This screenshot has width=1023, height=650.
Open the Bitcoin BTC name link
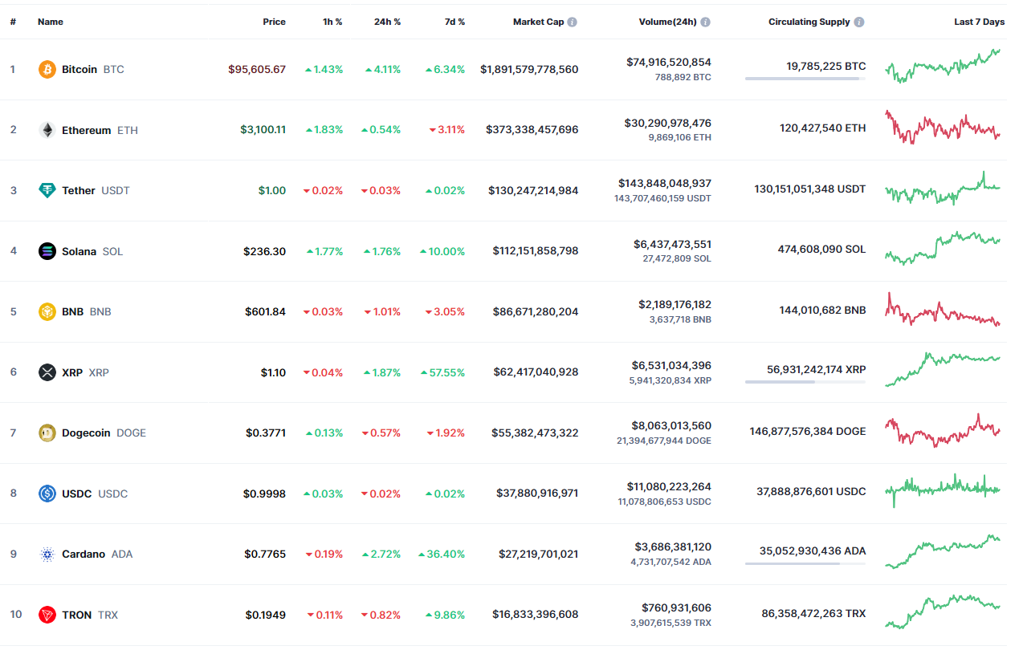point(93,70)
